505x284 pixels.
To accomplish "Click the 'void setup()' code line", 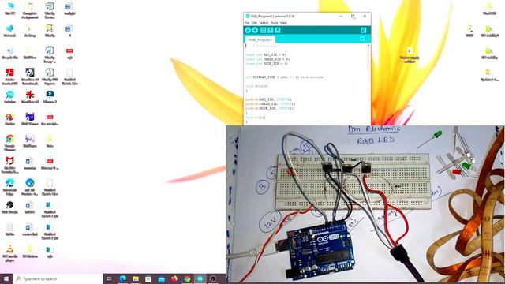I will pos(256,86).
